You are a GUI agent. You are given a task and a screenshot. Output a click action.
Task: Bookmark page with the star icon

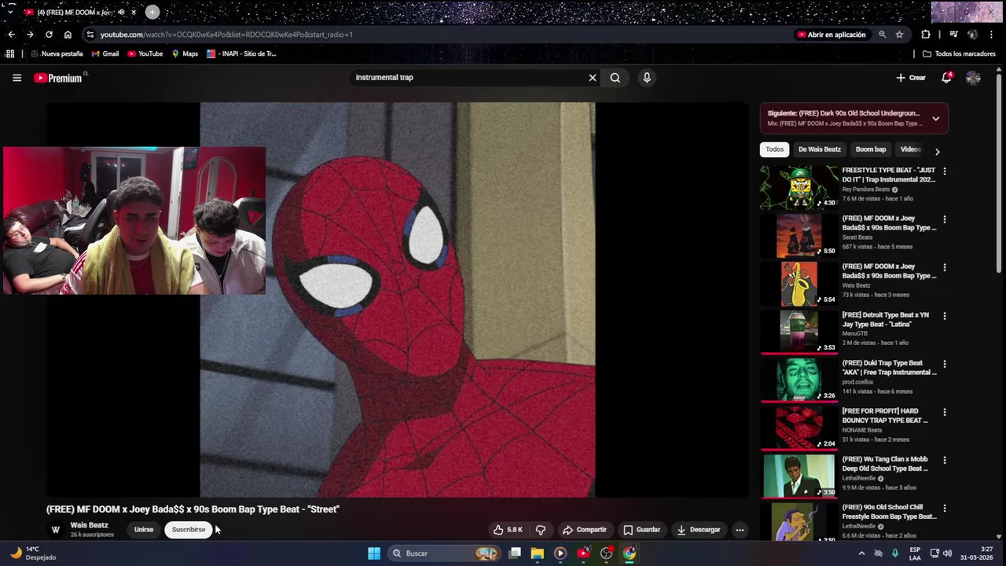899,35
